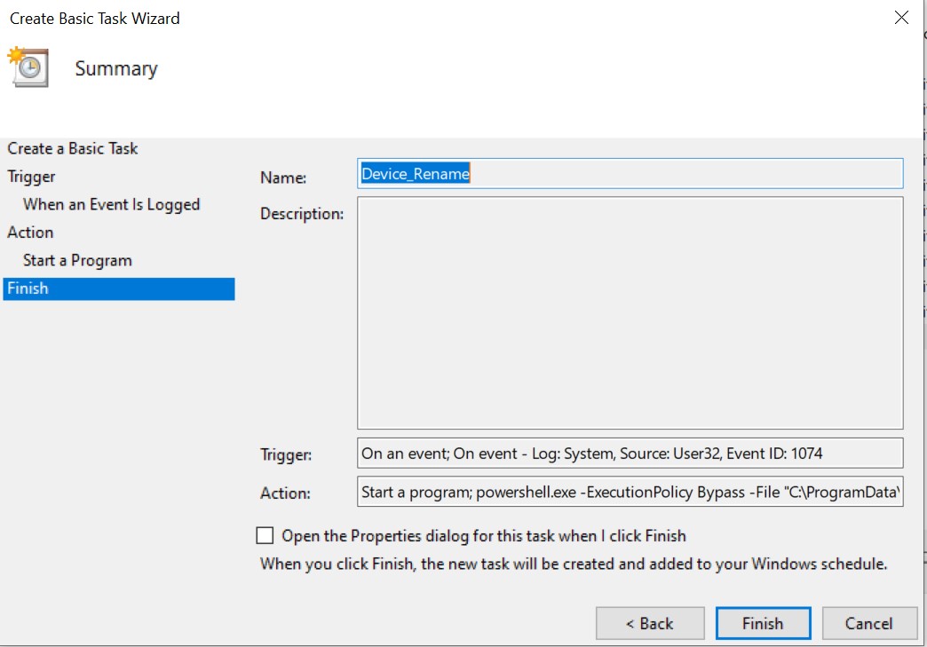This screenshot has width=927, height=647.
Task: Click the Name field containing Device_Rename
Action: point(630,174)
